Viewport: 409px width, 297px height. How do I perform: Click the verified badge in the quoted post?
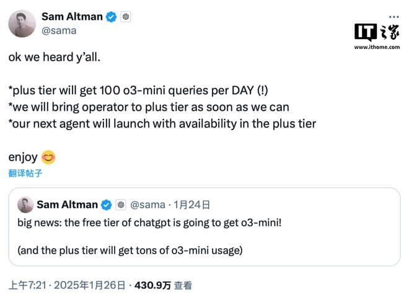pos(107,205)
